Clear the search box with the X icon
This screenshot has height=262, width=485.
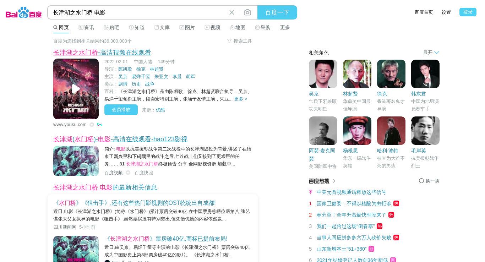tap(232, 12)
